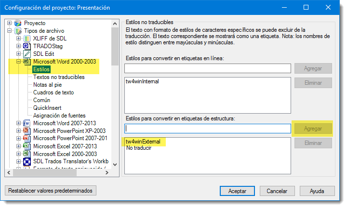The width and height of the screenshot is (347, 208).
Task: Select tw4winInternal in the inline list
Action: click(142, 81)
